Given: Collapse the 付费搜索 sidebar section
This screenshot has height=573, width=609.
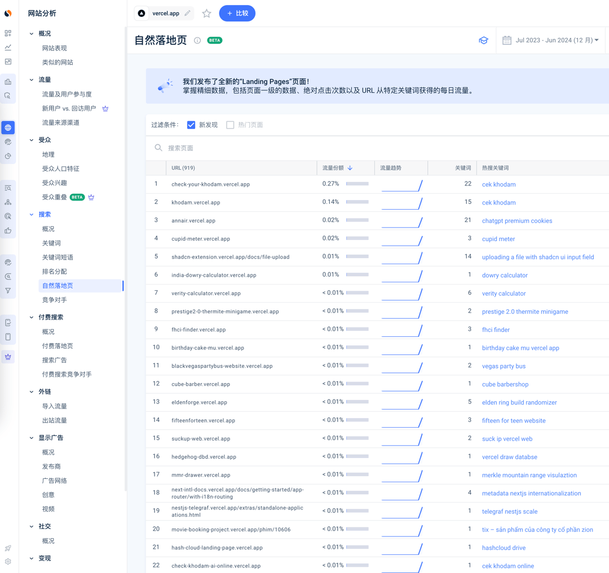Looking at the screenshot, I should click(32, 317).
